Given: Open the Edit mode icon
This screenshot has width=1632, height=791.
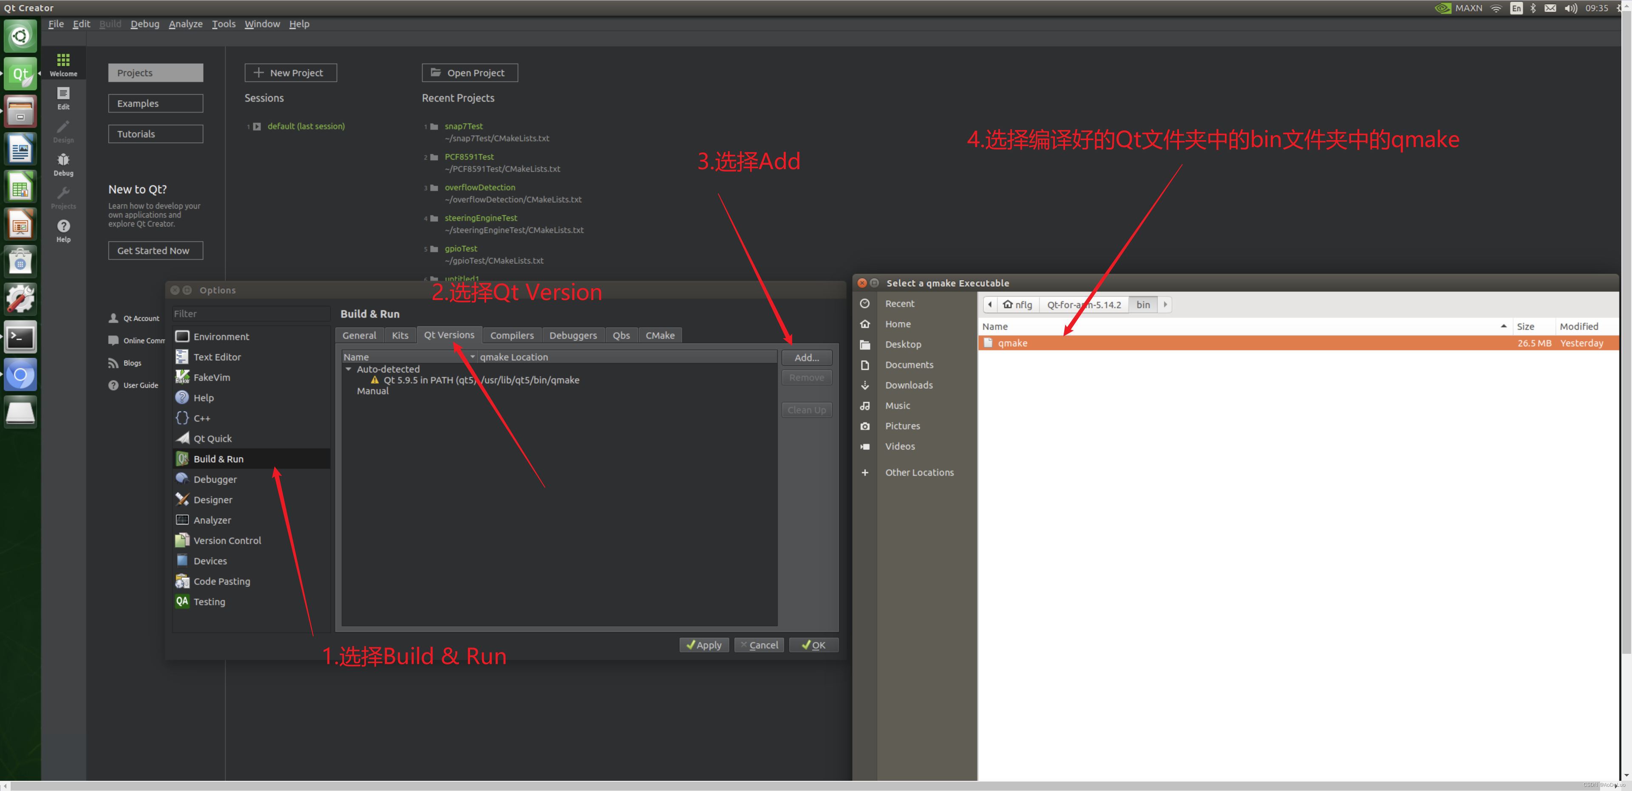Looking at the screenshot, I should (x=63, y=99).
